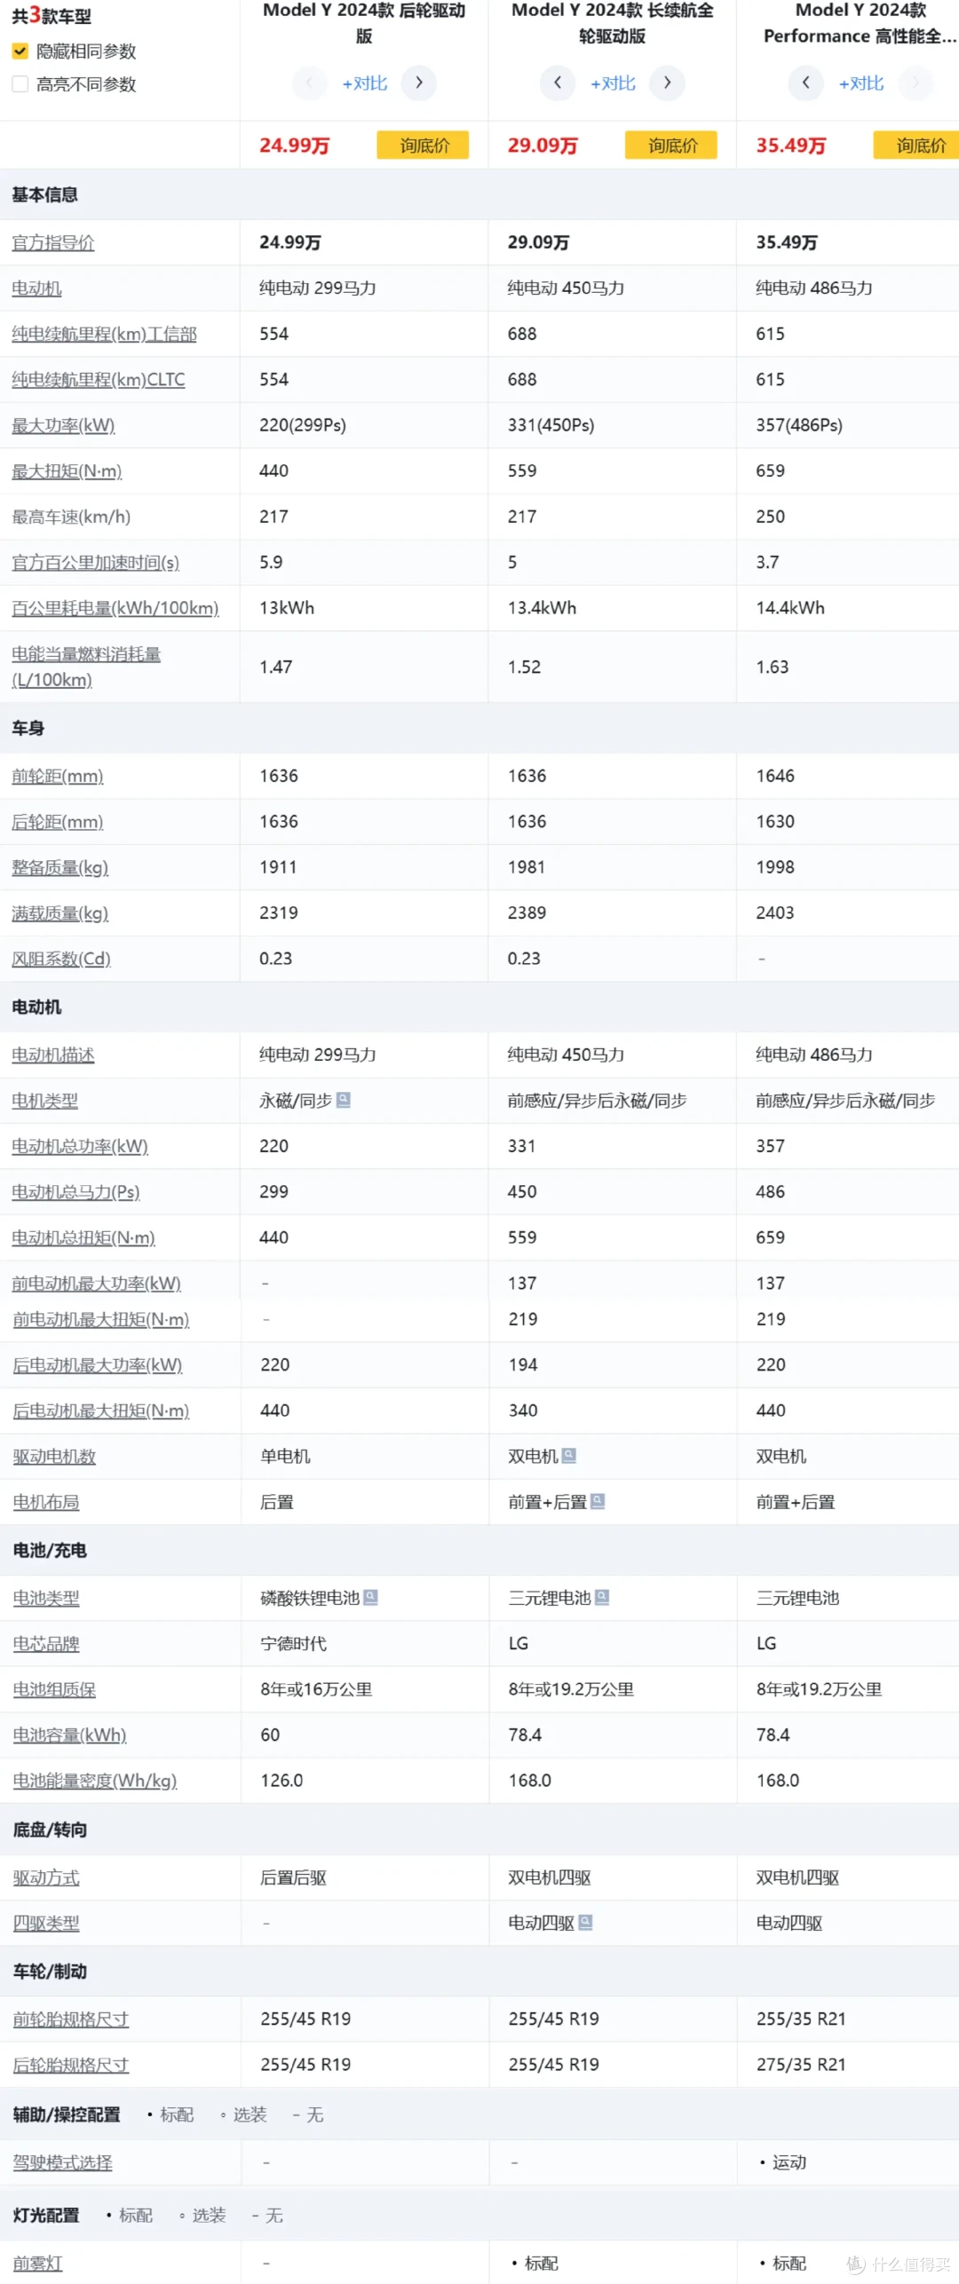Click info icon beside 三元锂电池 in second column
959x2284 pixels.
pos(601,1597)
